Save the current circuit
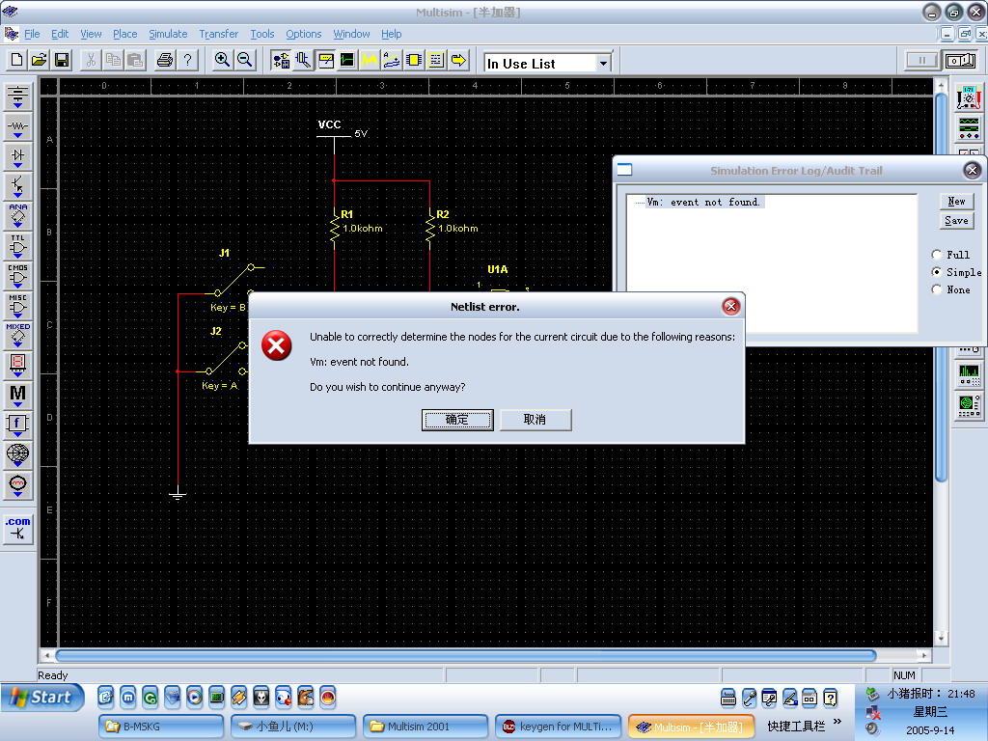 [x=62, y=61]
